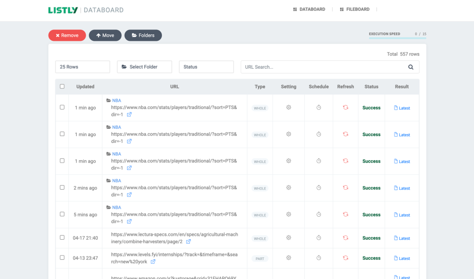The image size is (474, 279).
Task: Go to the FILEBOARD tab
Action: [x=355, y=9]
